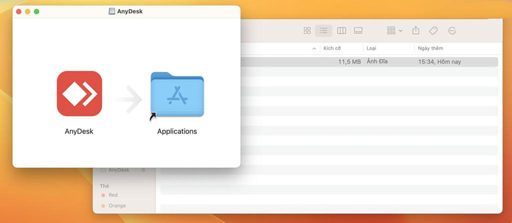
Task: Select the 11,5 MB file row
Action: tap(369, 62)
